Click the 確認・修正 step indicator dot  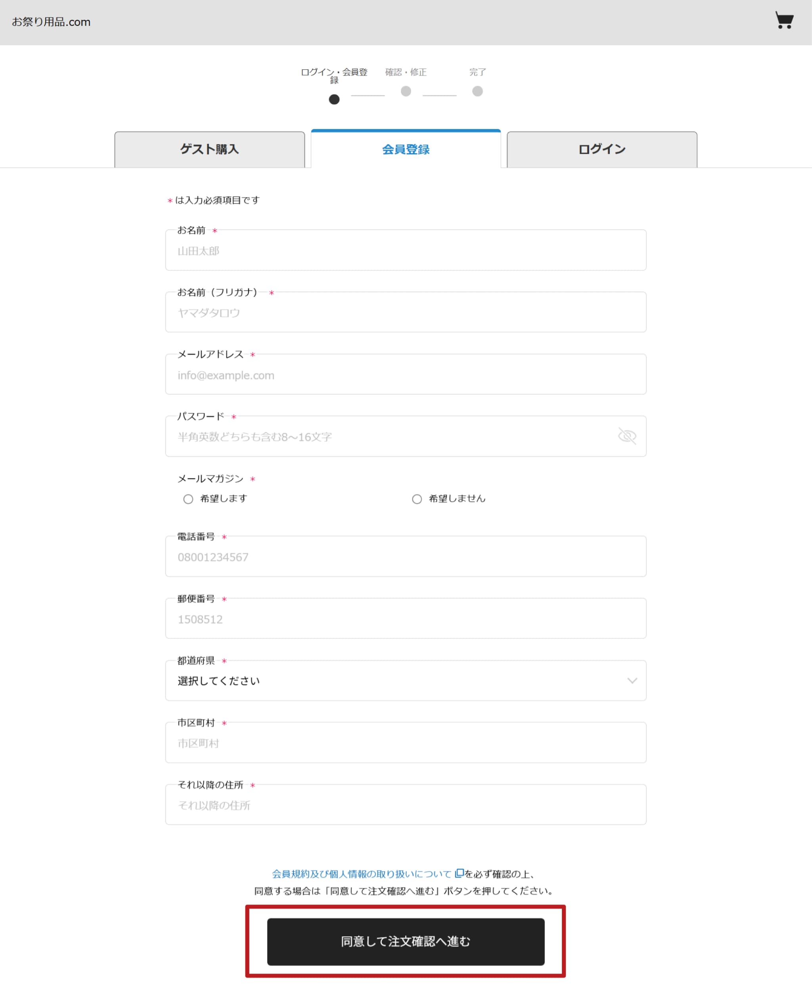click(x=406, y=91)
